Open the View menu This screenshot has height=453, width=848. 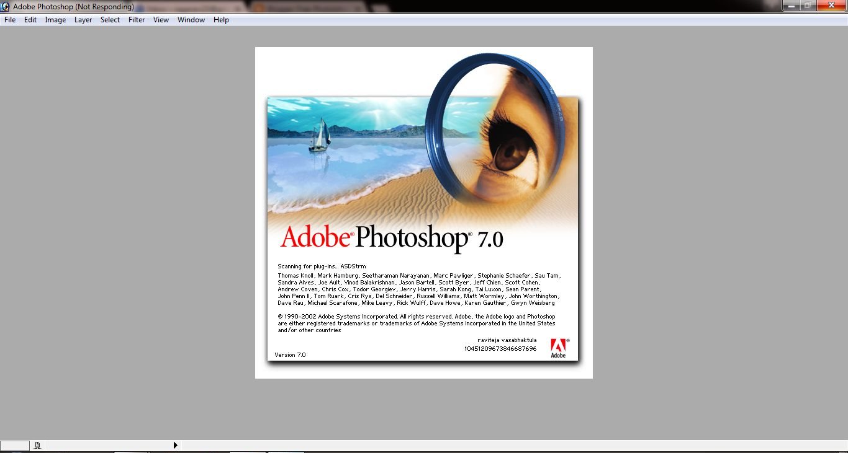click(161, 20)
